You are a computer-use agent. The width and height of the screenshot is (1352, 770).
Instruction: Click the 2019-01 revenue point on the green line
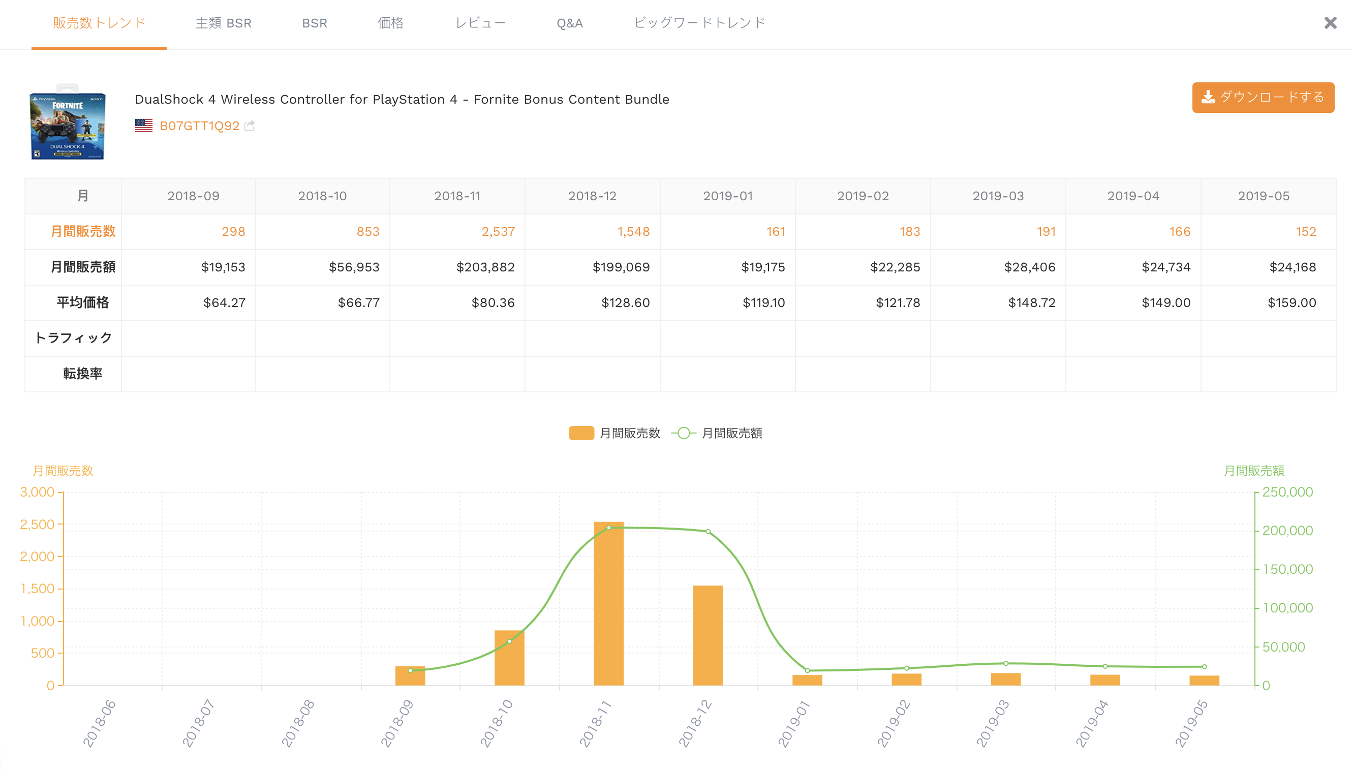point(807,670)
